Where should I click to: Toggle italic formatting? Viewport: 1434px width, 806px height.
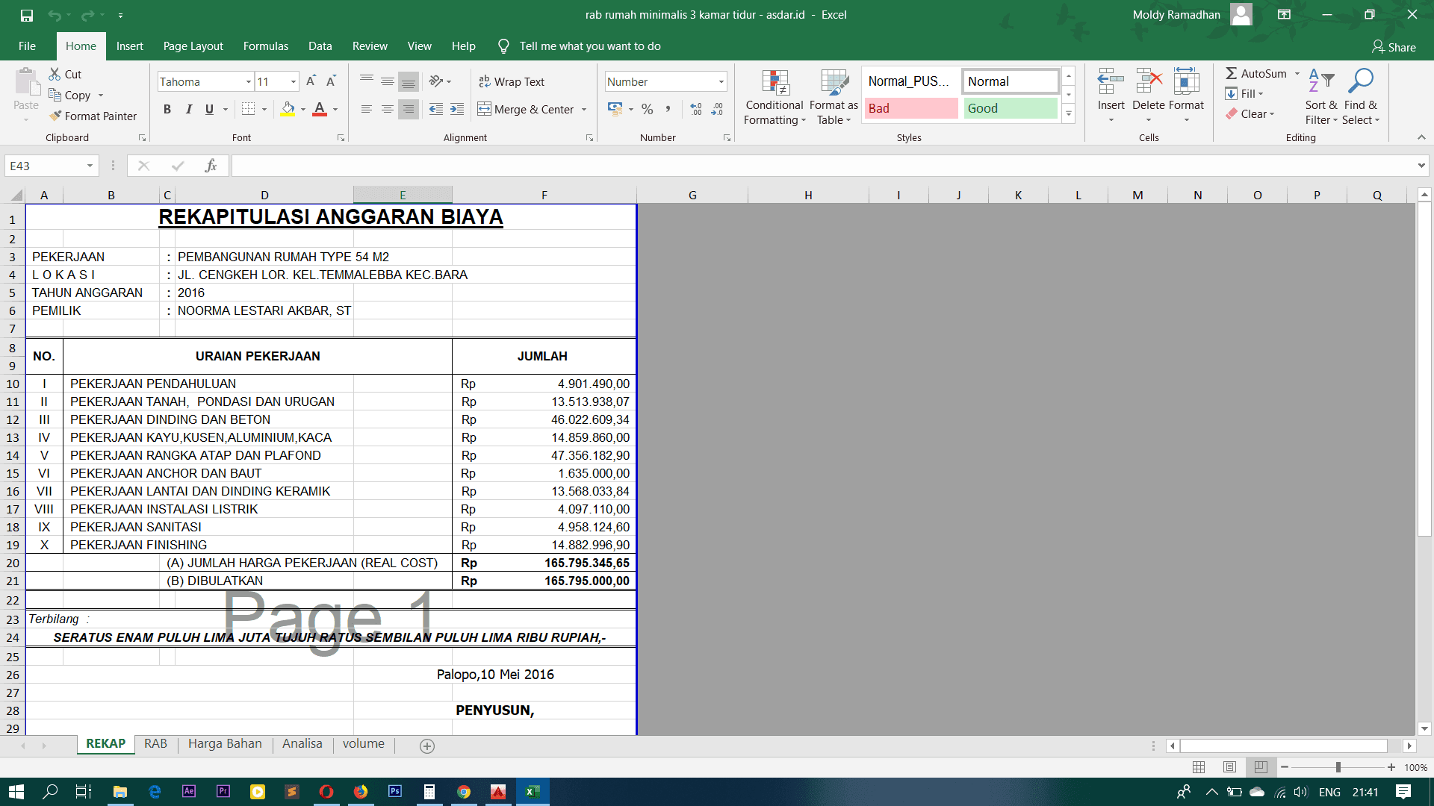(188, 109)
